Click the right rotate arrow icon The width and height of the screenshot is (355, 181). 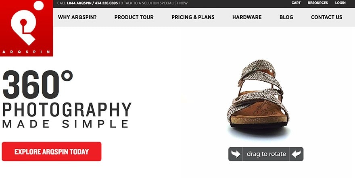click(296, 154)
